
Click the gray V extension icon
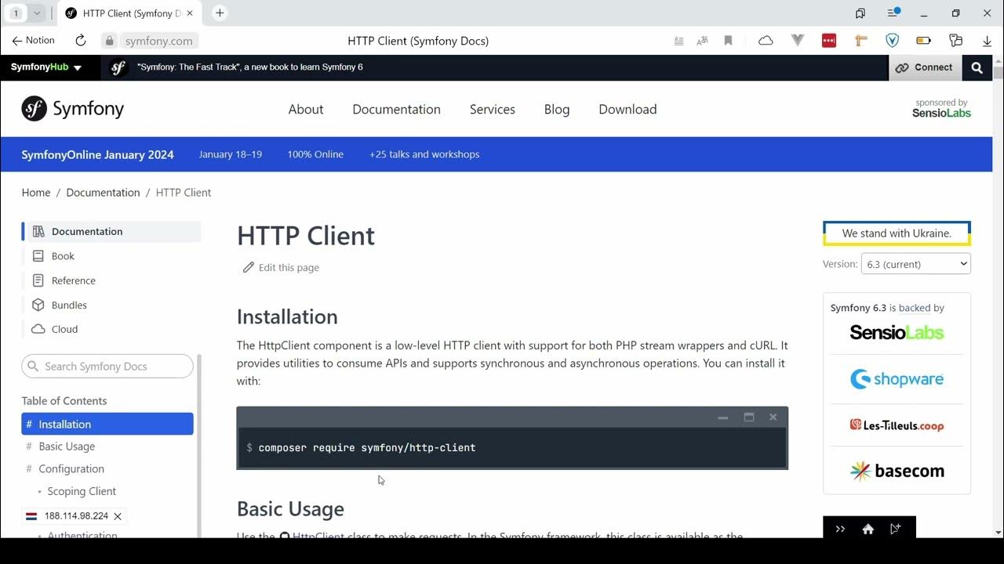pyautogui.click(x=798, y=41)
